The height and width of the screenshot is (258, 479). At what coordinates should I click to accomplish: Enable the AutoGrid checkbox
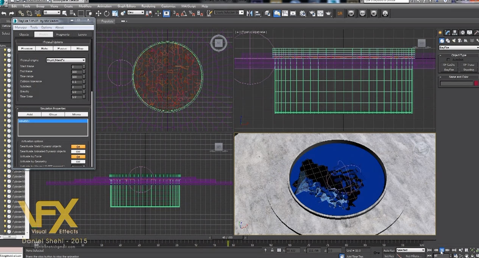point(449,60)
